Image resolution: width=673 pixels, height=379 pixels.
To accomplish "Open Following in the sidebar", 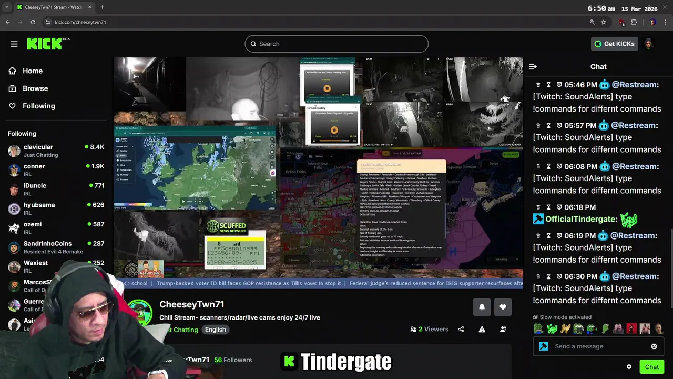I will pos(39,106).
